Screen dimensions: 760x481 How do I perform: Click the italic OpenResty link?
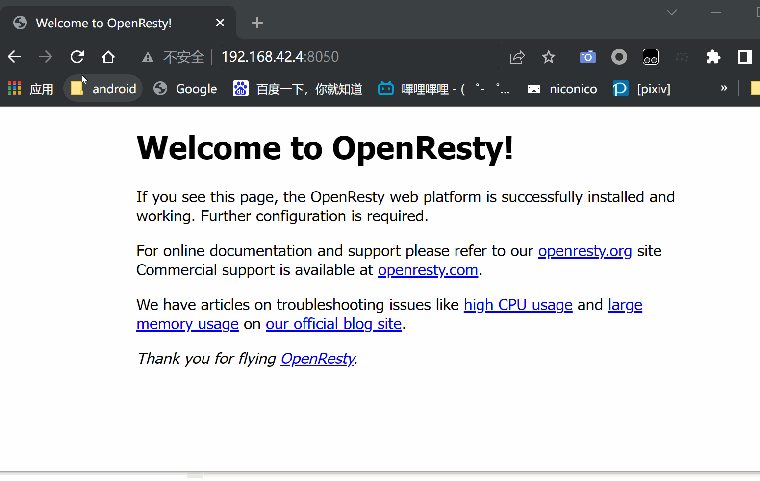coord(318,359)
